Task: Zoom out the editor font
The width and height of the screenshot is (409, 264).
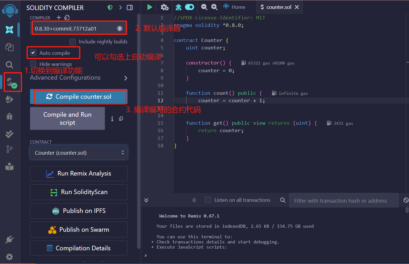Action: coord(204,7)
